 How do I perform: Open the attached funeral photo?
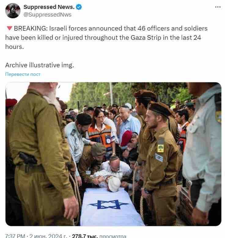113,154
